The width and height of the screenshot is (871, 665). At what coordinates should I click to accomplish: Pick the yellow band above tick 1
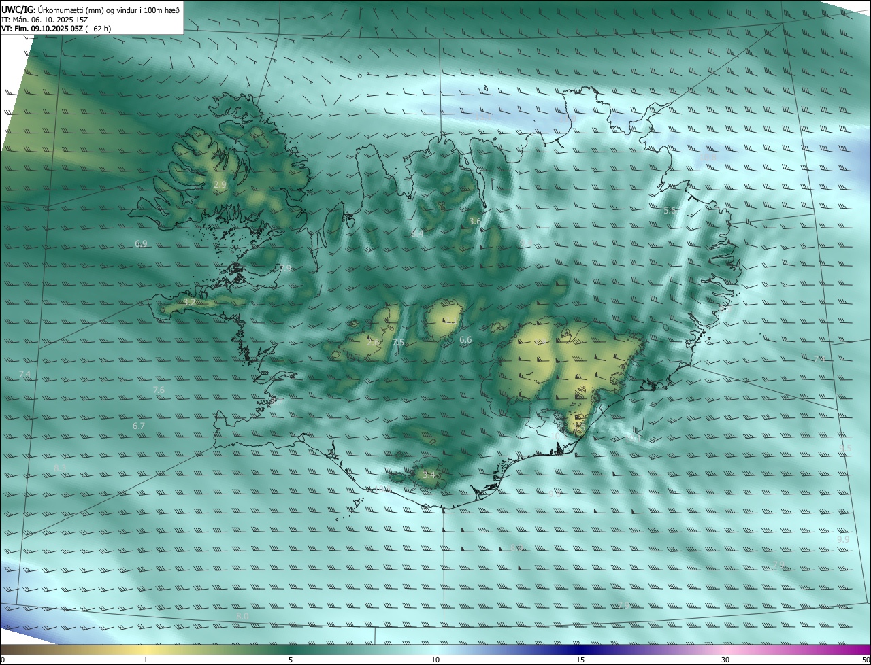pyautogui.click(x=146, y=649)
